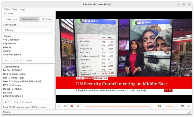Click the volume slider handle
Screen dimensions: 194x117
174,106
